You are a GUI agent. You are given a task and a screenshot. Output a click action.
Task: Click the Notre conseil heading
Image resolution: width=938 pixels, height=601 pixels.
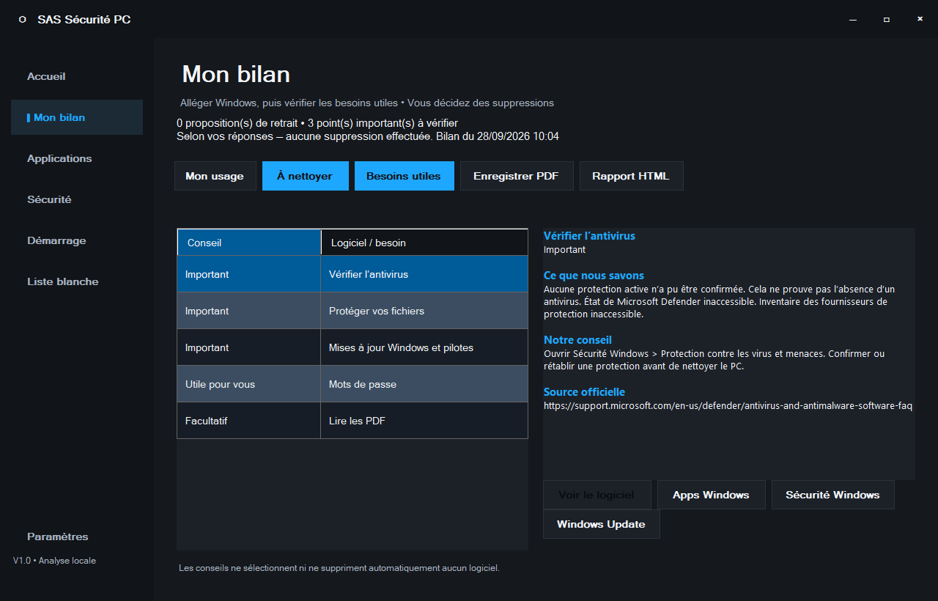577,340
